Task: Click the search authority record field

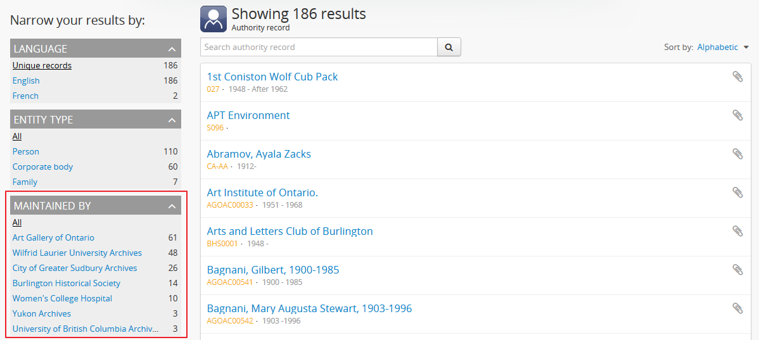Action: coord(319,47)
